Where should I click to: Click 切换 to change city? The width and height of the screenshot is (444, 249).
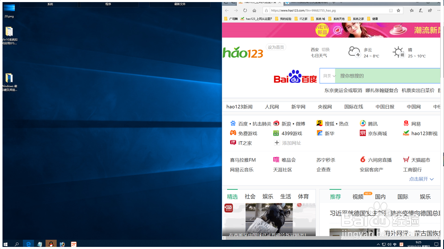[x=326, y=49]
